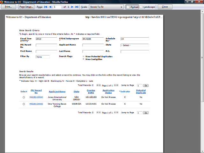Open the State select dropdown

(x=135, y=45)
